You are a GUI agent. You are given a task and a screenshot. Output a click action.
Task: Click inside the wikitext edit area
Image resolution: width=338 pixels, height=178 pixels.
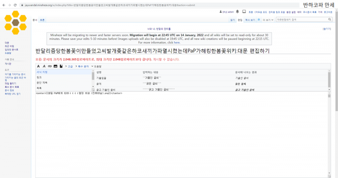pyautogui.click(x=182, y=134)
